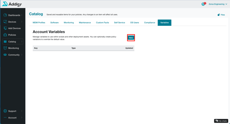Click the Catalog icon in sidebar

(x=5, y=42)
